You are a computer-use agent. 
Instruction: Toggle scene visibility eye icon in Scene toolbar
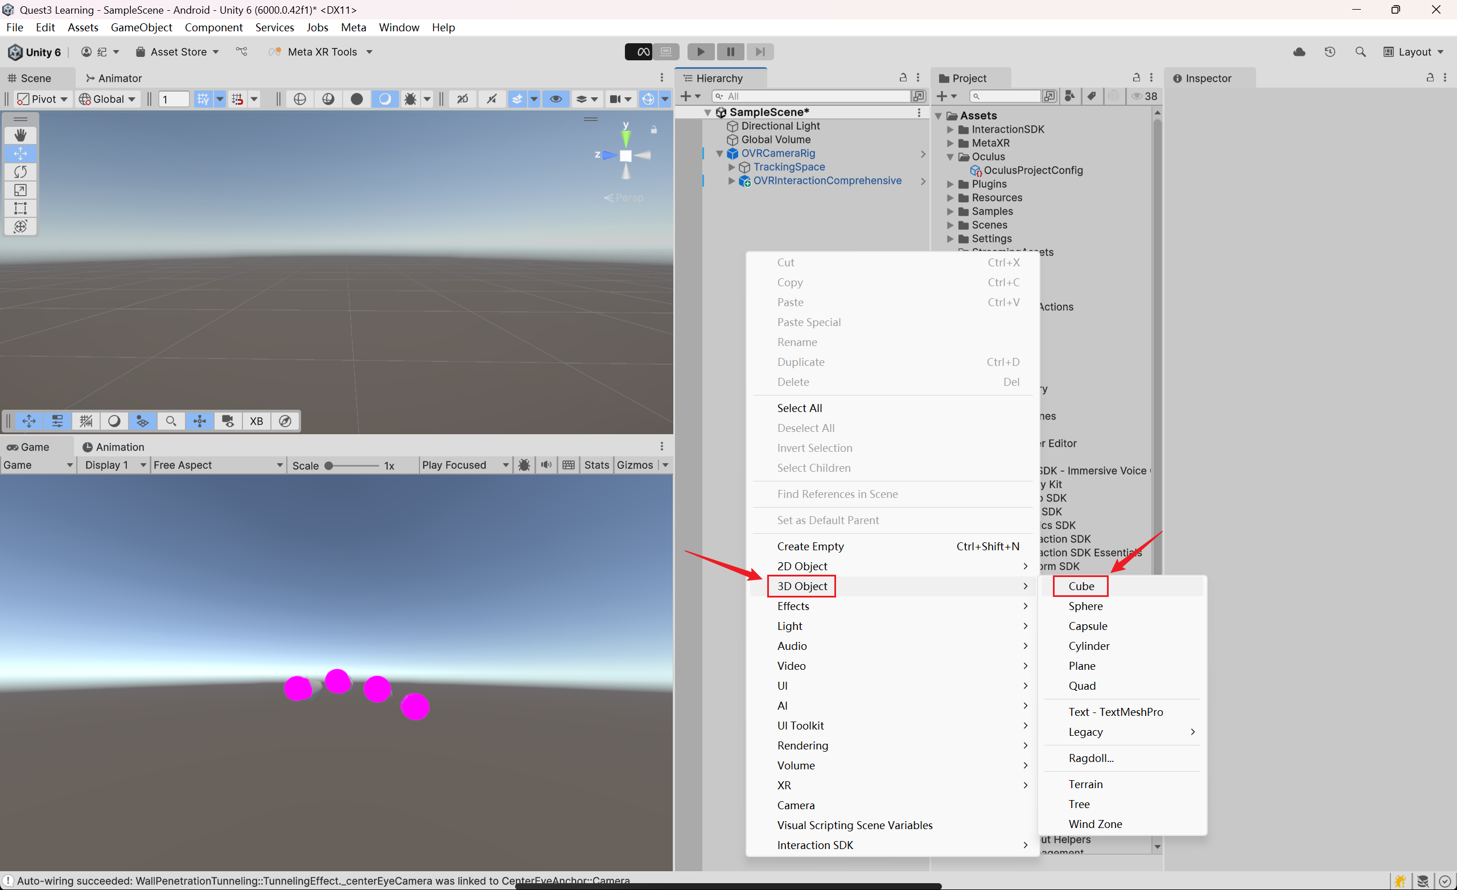point(555,99)
